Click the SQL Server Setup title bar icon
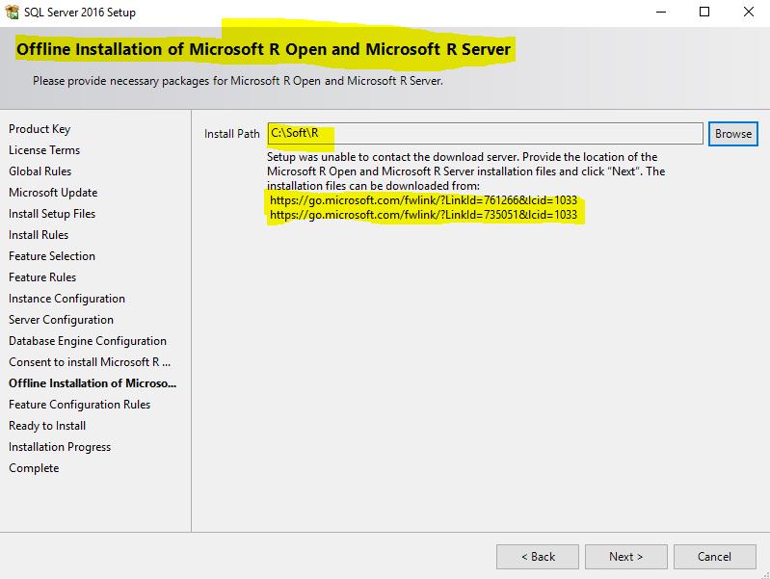 click(x=12, y=12)
